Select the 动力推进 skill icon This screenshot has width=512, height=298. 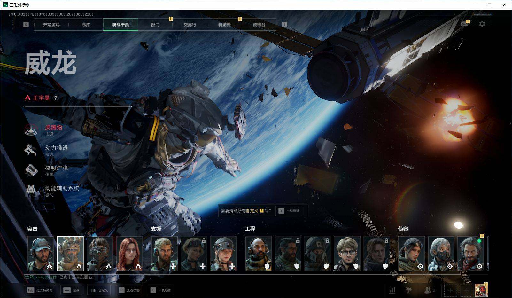click(x=31, y=150)
